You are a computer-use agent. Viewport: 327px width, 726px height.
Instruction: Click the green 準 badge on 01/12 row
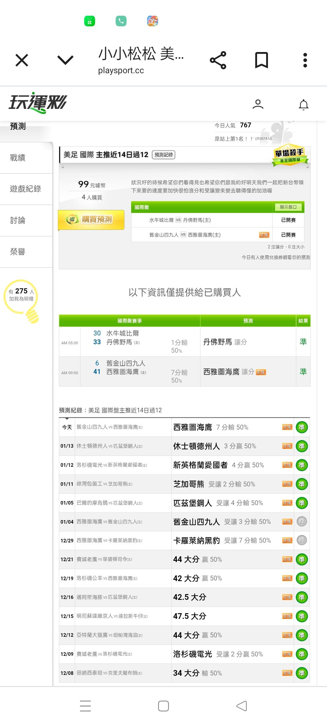pos(302,465)
